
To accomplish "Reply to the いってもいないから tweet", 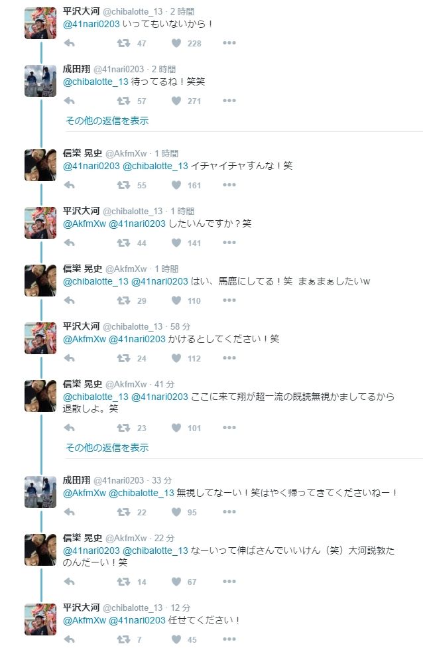I will point(69,43).
